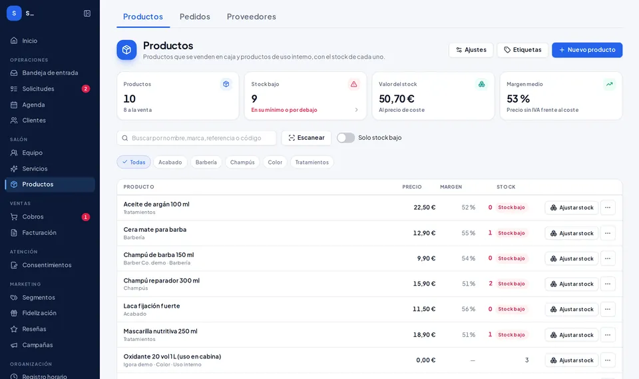639x379 pixels.
Task: Open Cobros in the sidebar
Action: [x=50, y=216]
